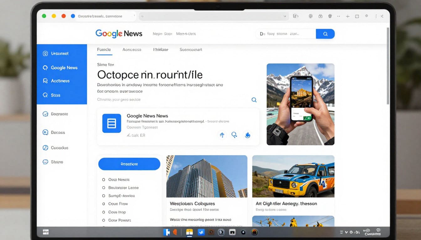421x240 pixels.
Task: Click the upward arrow icon on Google News card
Action: click(x=222, y=135)
